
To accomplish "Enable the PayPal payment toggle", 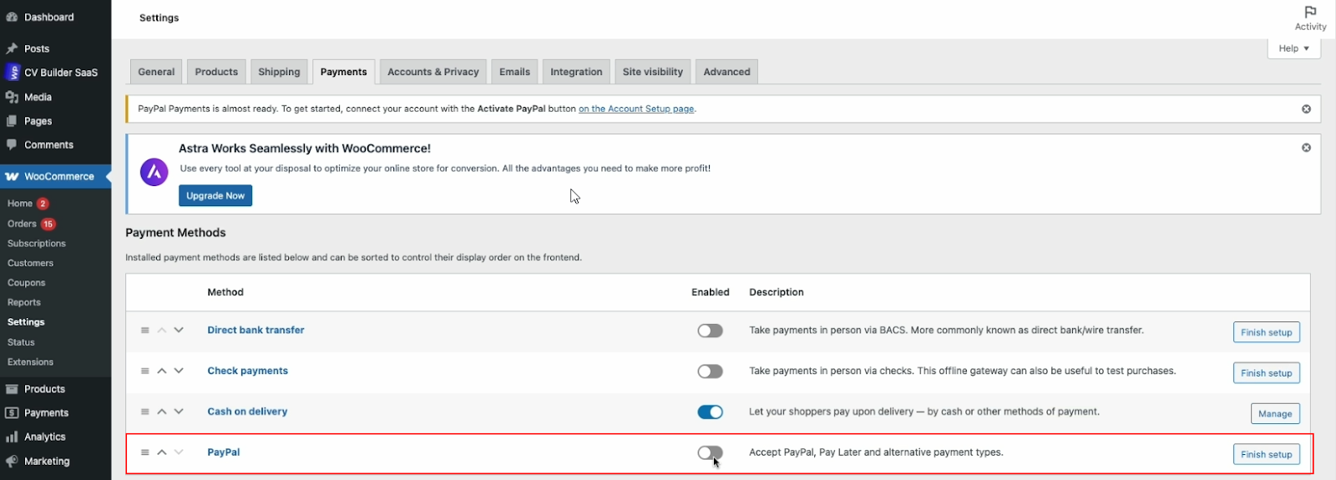I will click(x=711, y=452).
